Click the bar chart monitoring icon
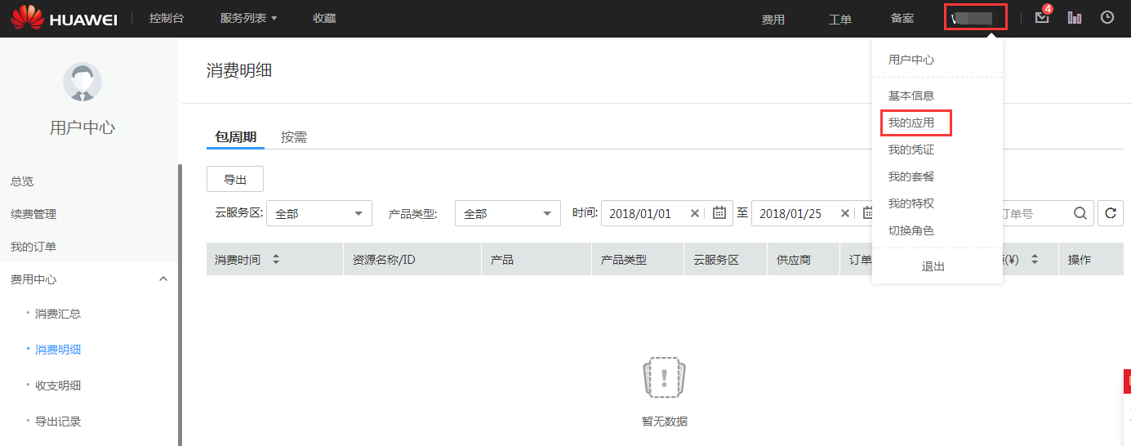The width and height of the screenshot is (1131, 446). click(x=1075, y=17)
